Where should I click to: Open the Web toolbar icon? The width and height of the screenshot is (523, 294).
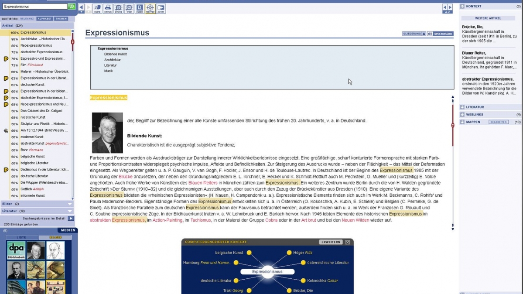click(x=129, y=8)
